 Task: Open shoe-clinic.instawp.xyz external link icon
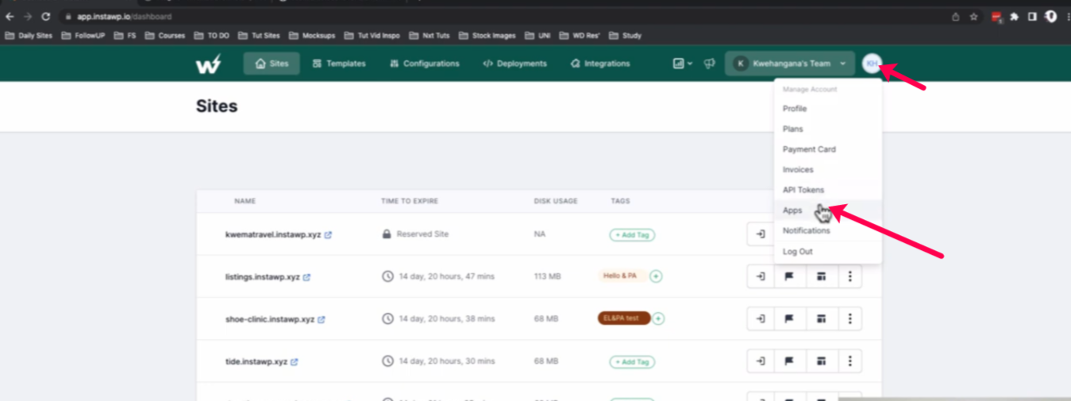pos(322,319)
